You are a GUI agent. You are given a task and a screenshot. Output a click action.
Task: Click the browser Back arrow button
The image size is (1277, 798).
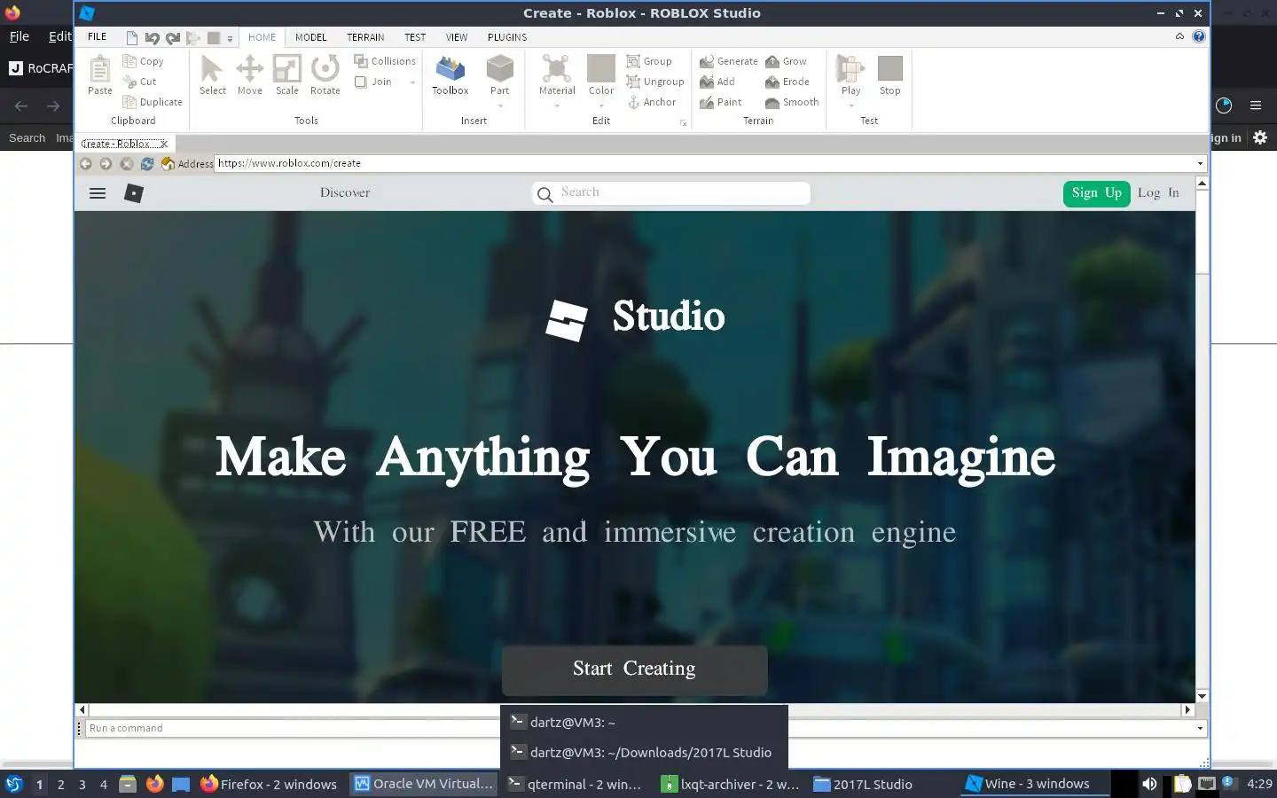pyautogui.click(x=86, y=163)
